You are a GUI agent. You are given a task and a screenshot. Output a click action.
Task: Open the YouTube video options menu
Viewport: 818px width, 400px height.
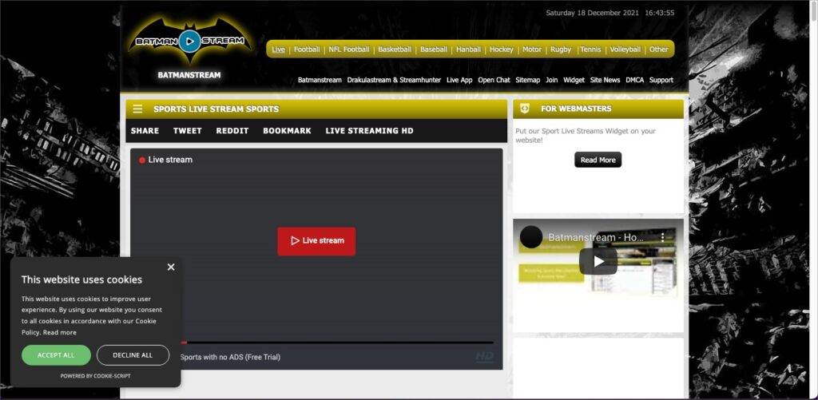[662, 237]
